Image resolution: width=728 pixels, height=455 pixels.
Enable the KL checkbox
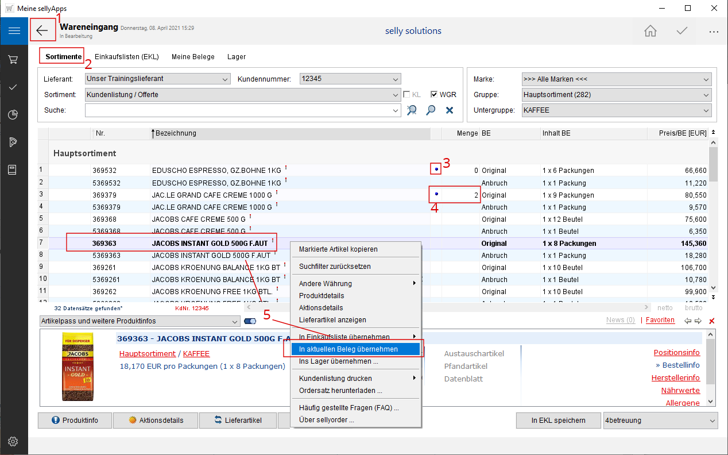click(x=406, y=95)
